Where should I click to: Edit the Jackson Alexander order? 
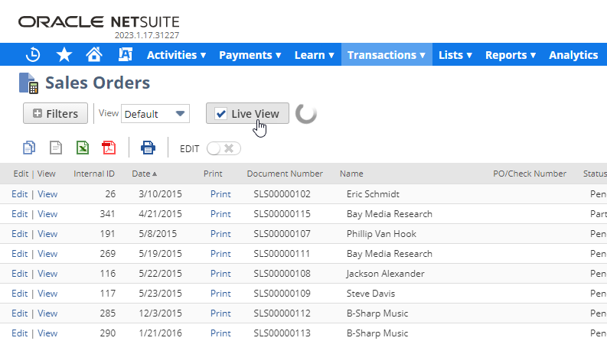19,274
